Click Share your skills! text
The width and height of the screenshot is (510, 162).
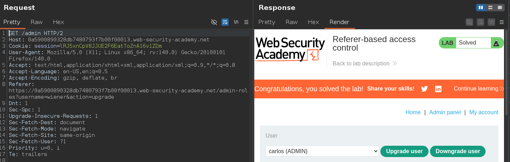(x=391, y=89)
